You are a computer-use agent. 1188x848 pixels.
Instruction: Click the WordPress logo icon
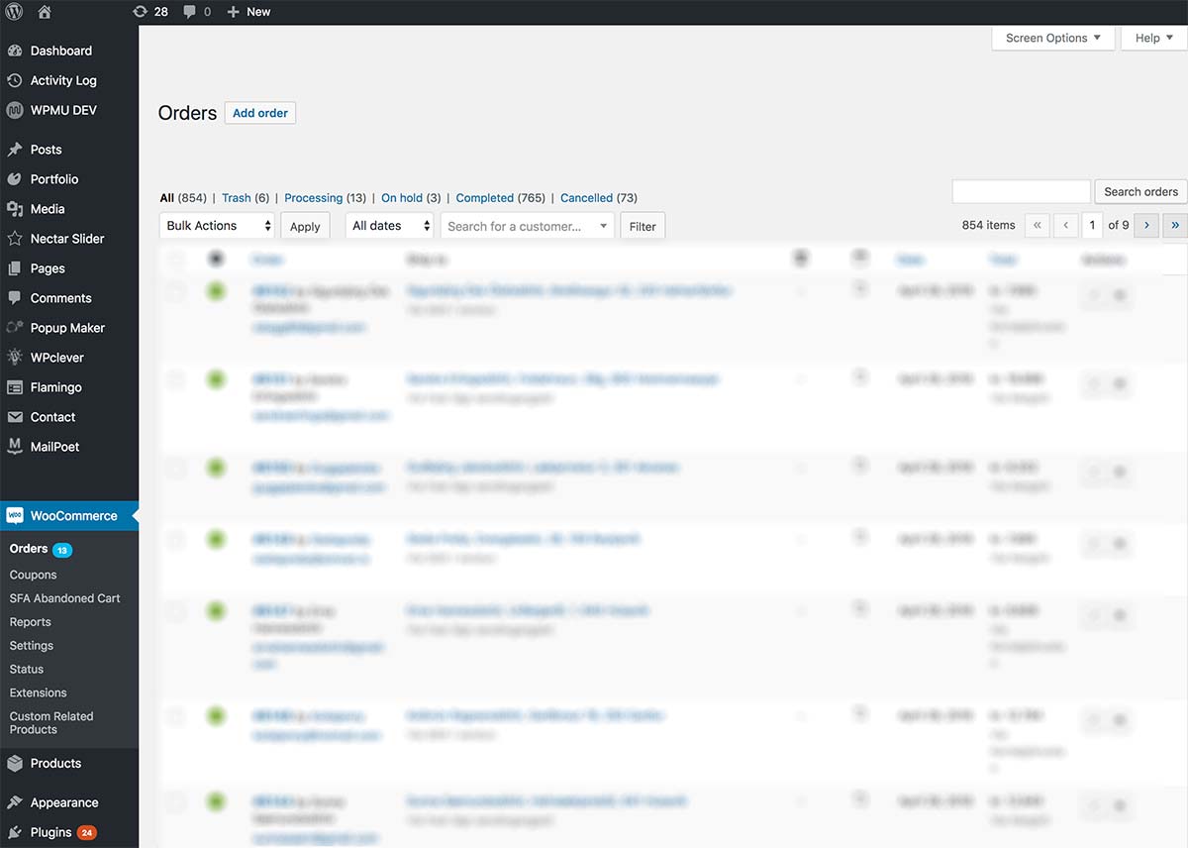click(x=14, y=12)
